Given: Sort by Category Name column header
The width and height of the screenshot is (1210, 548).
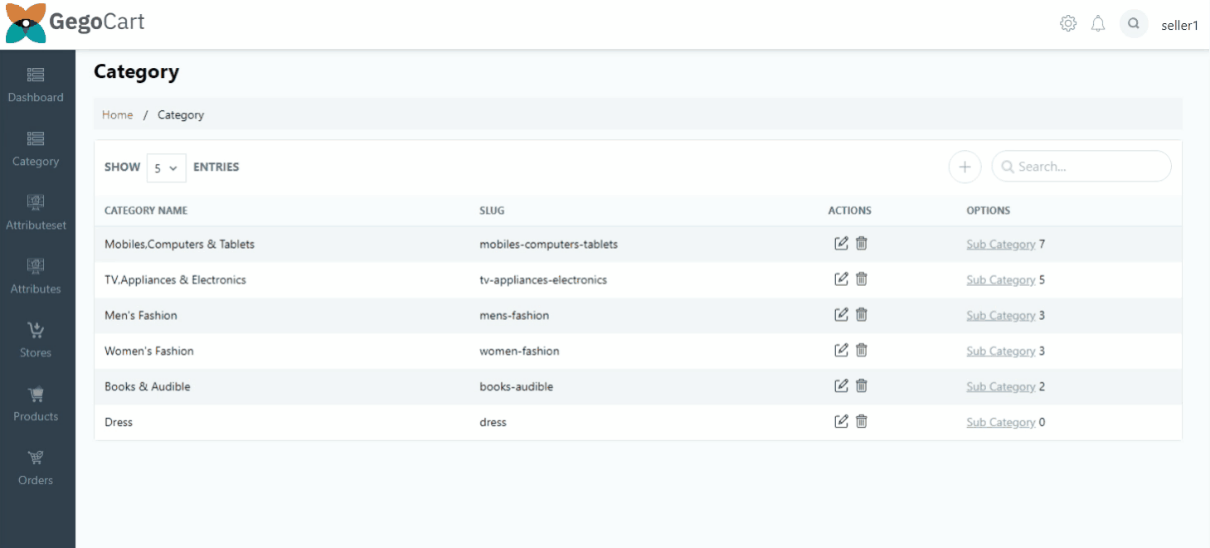Looking at the screenshot, I should tap(146, 211).
